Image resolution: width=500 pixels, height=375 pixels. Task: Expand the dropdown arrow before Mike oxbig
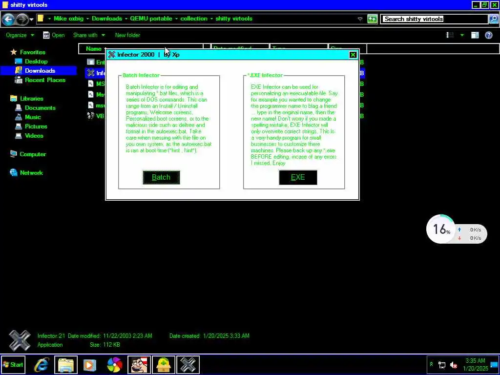point(49,19)
